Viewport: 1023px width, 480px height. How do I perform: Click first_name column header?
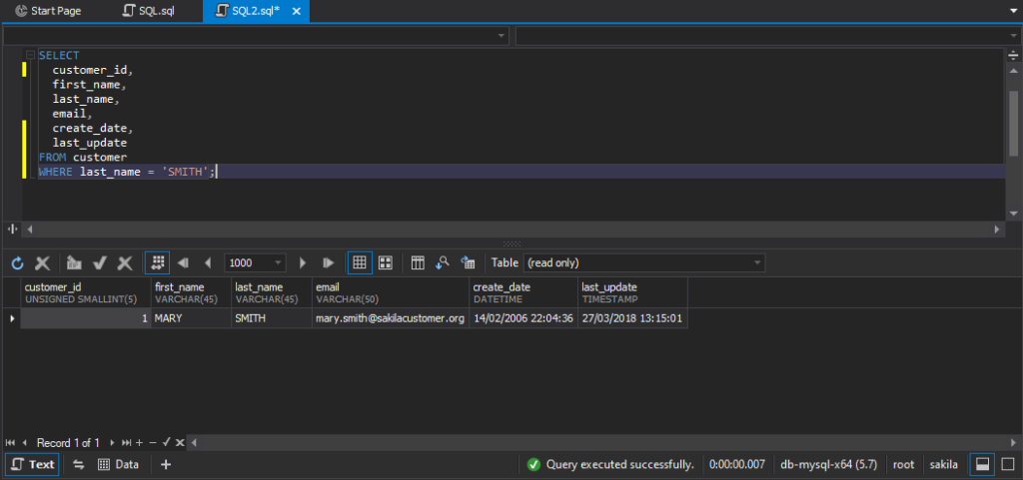191,292
